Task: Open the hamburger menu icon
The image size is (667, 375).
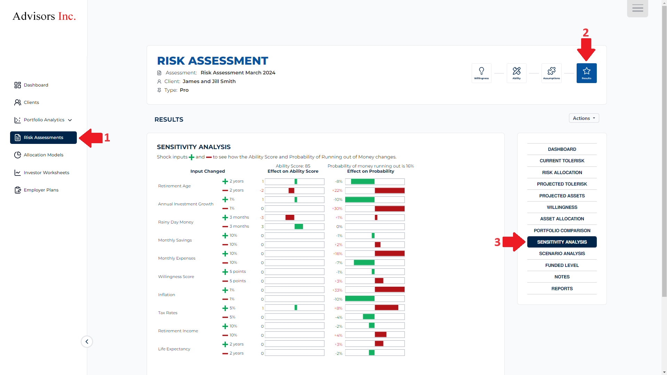Action: pos(637,8)
